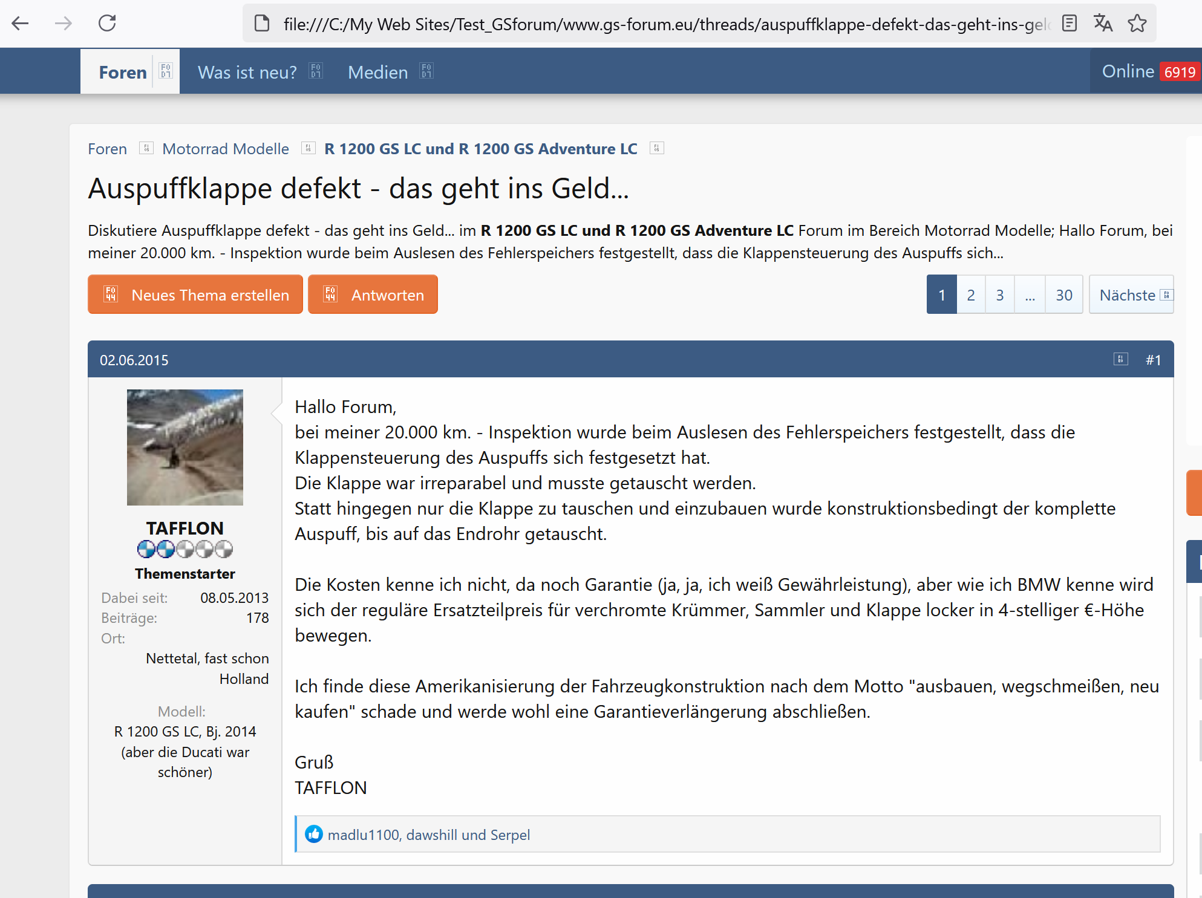1202x898 pixels.
Task: Click the translate page icon
Action: 1103,24
